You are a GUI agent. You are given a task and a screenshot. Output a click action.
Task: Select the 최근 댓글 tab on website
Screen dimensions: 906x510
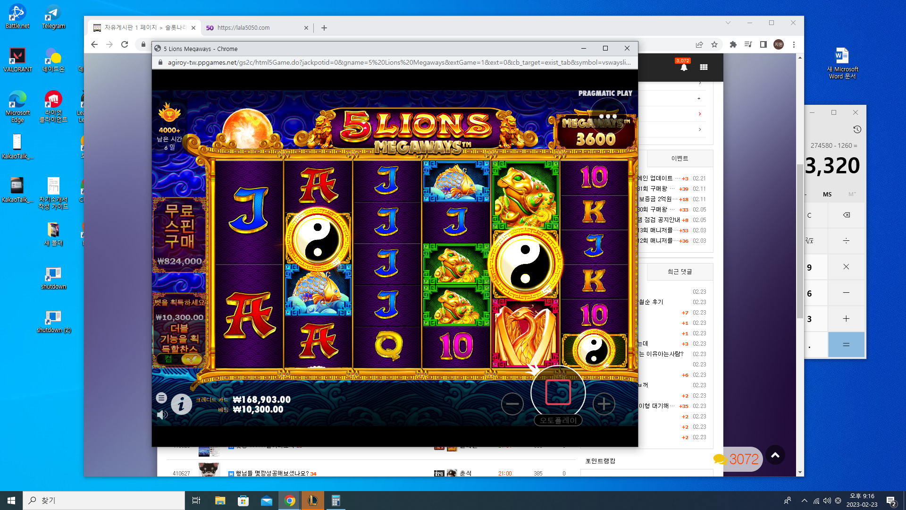tap(679, 272)
